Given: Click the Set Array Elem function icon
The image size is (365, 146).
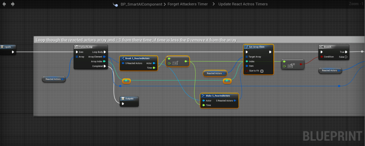Looking at the screenshot, I should coord(247,47).
